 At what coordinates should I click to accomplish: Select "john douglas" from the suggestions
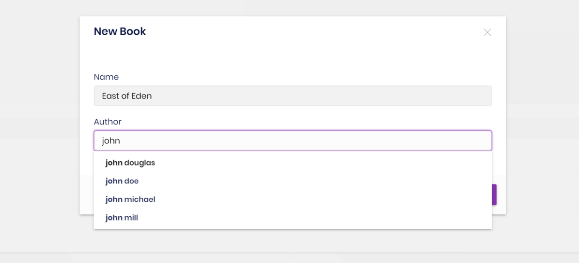tap(130, 163)
